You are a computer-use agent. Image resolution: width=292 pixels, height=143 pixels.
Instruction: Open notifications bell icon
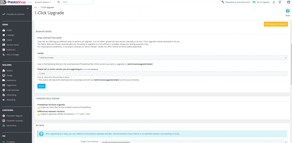click(x=274, y=2)
